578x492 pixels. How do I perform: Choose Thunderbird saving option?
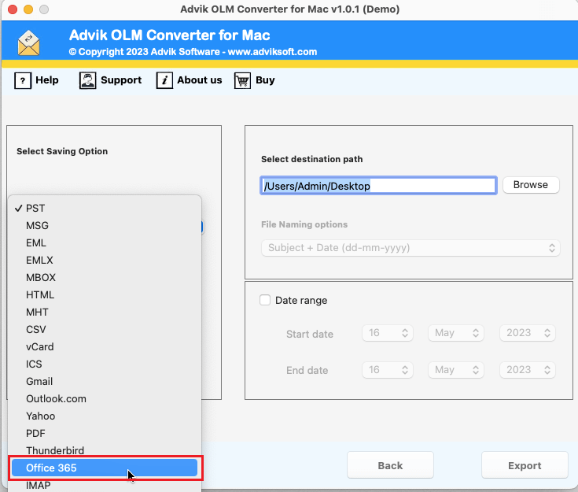(105, 450)
